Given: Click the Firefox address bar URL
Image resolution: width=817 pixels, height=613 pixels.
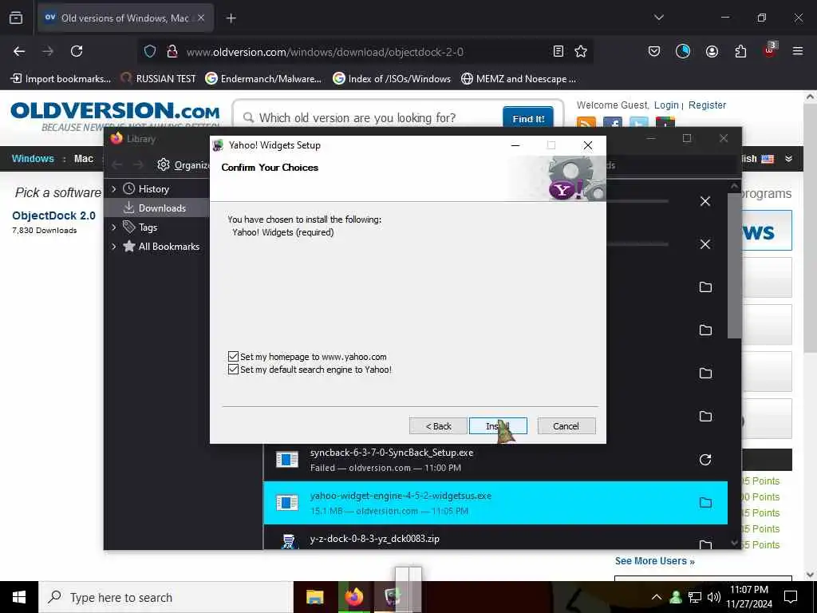Looking at the screenshot, I should click(325, 52).
